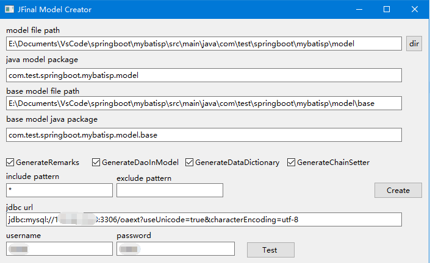Click the exclude pattern text box
This screenshot has width=430, height=263.
[170, 190]
